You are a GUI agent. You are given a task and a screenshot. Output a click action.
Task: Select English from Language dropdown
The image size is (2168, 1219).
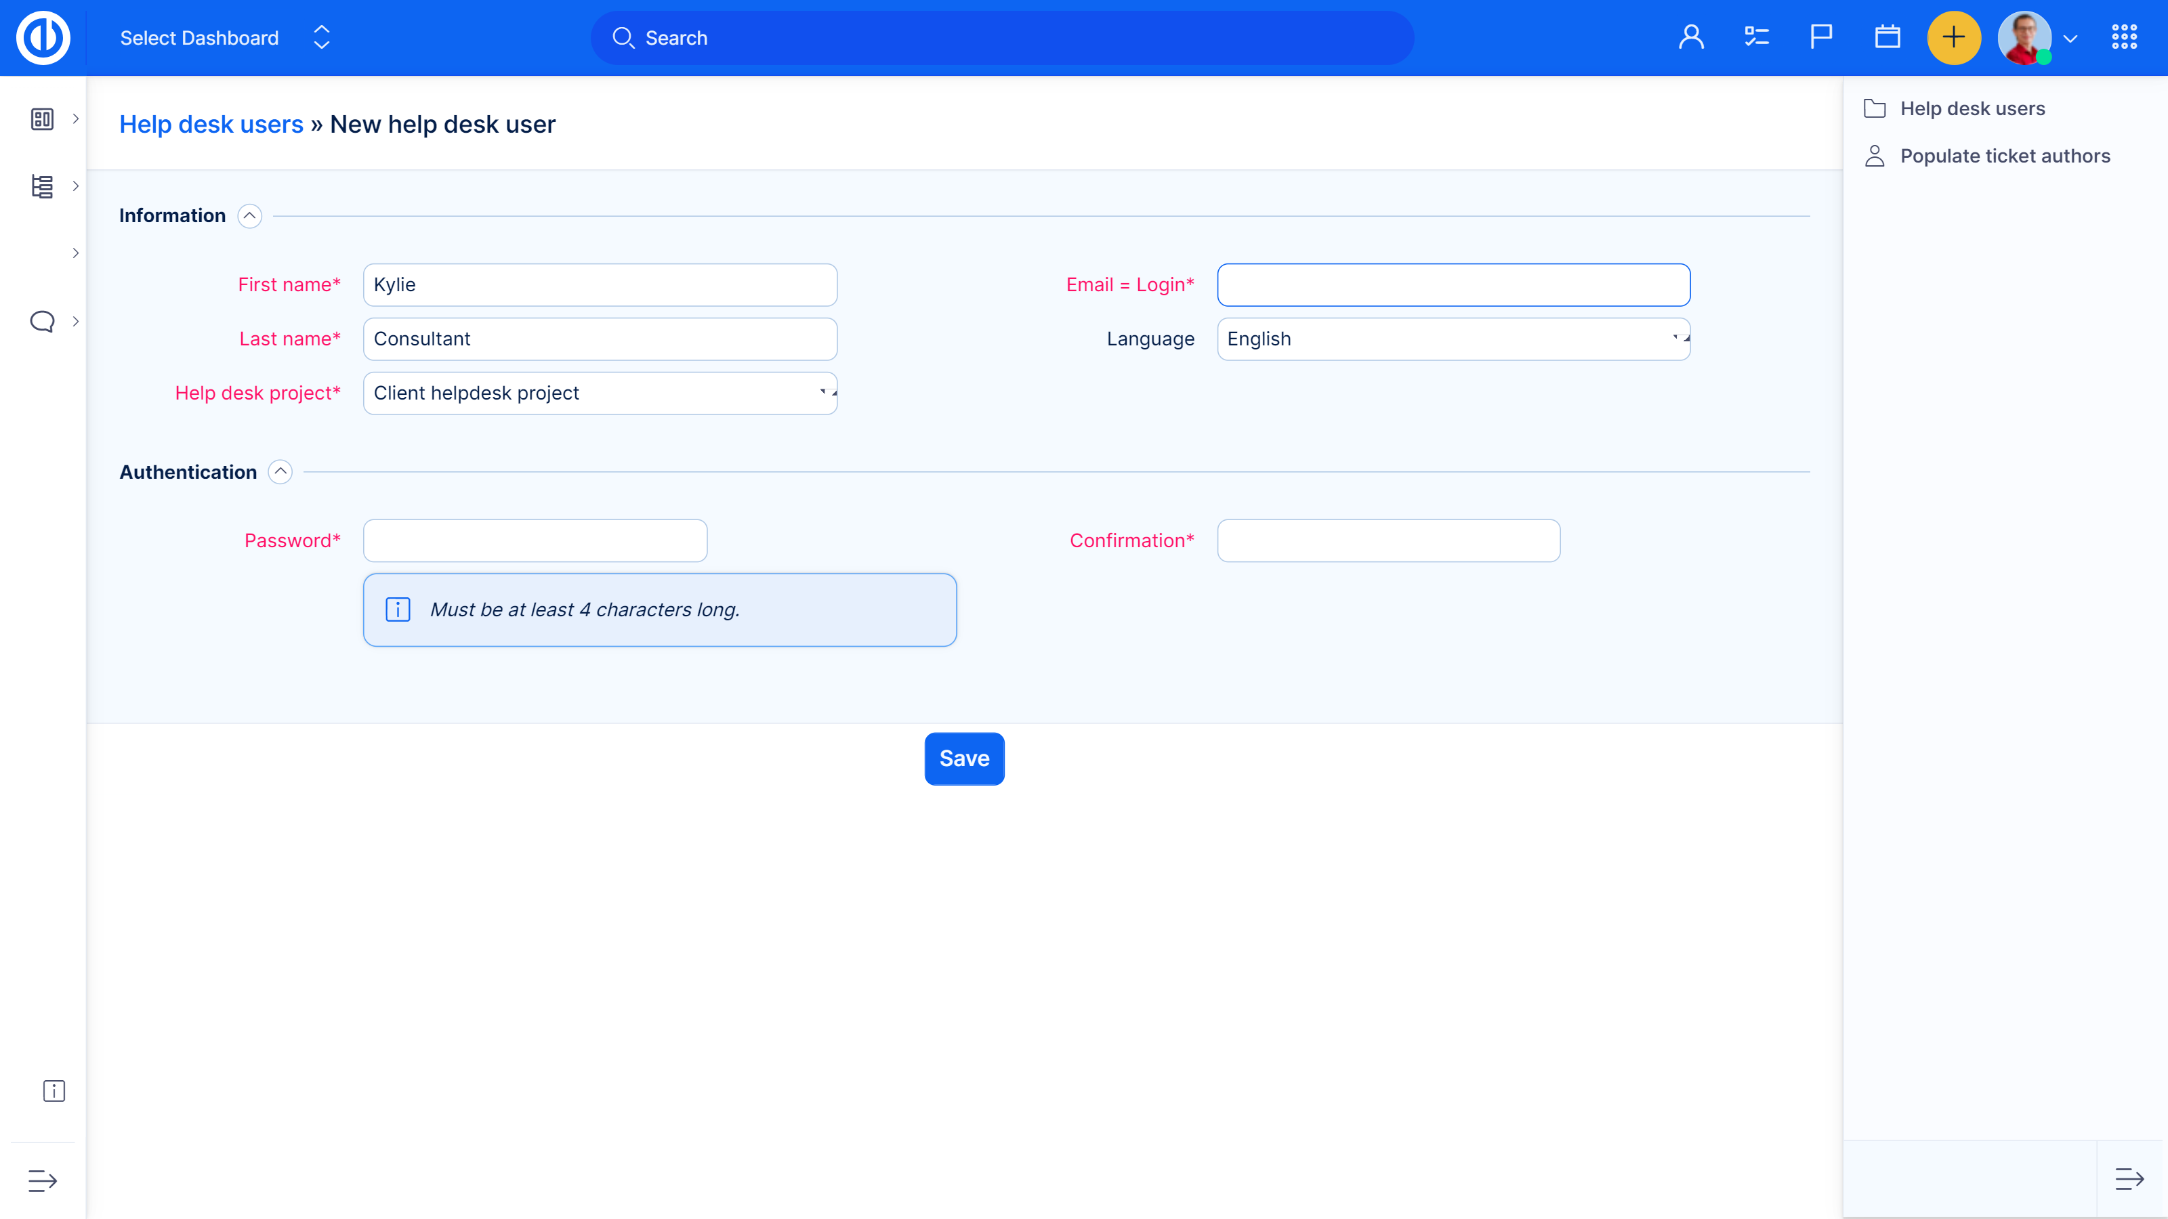(1452, 338)
